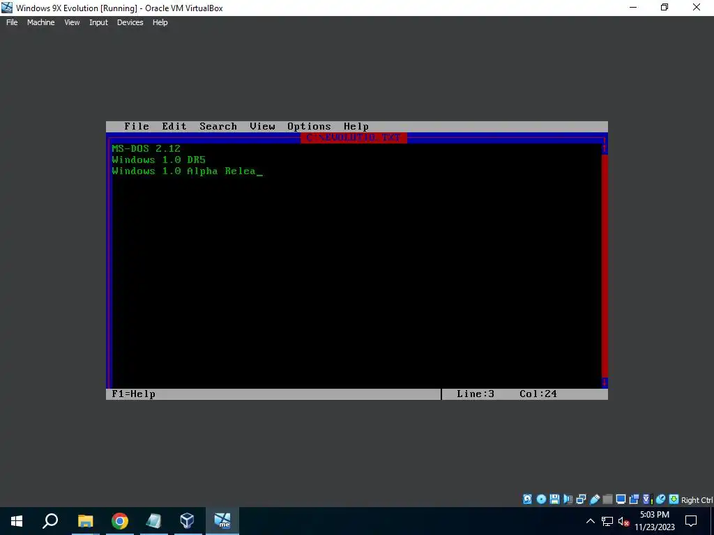Click the Right Ctrl host key label

point(697,500)
